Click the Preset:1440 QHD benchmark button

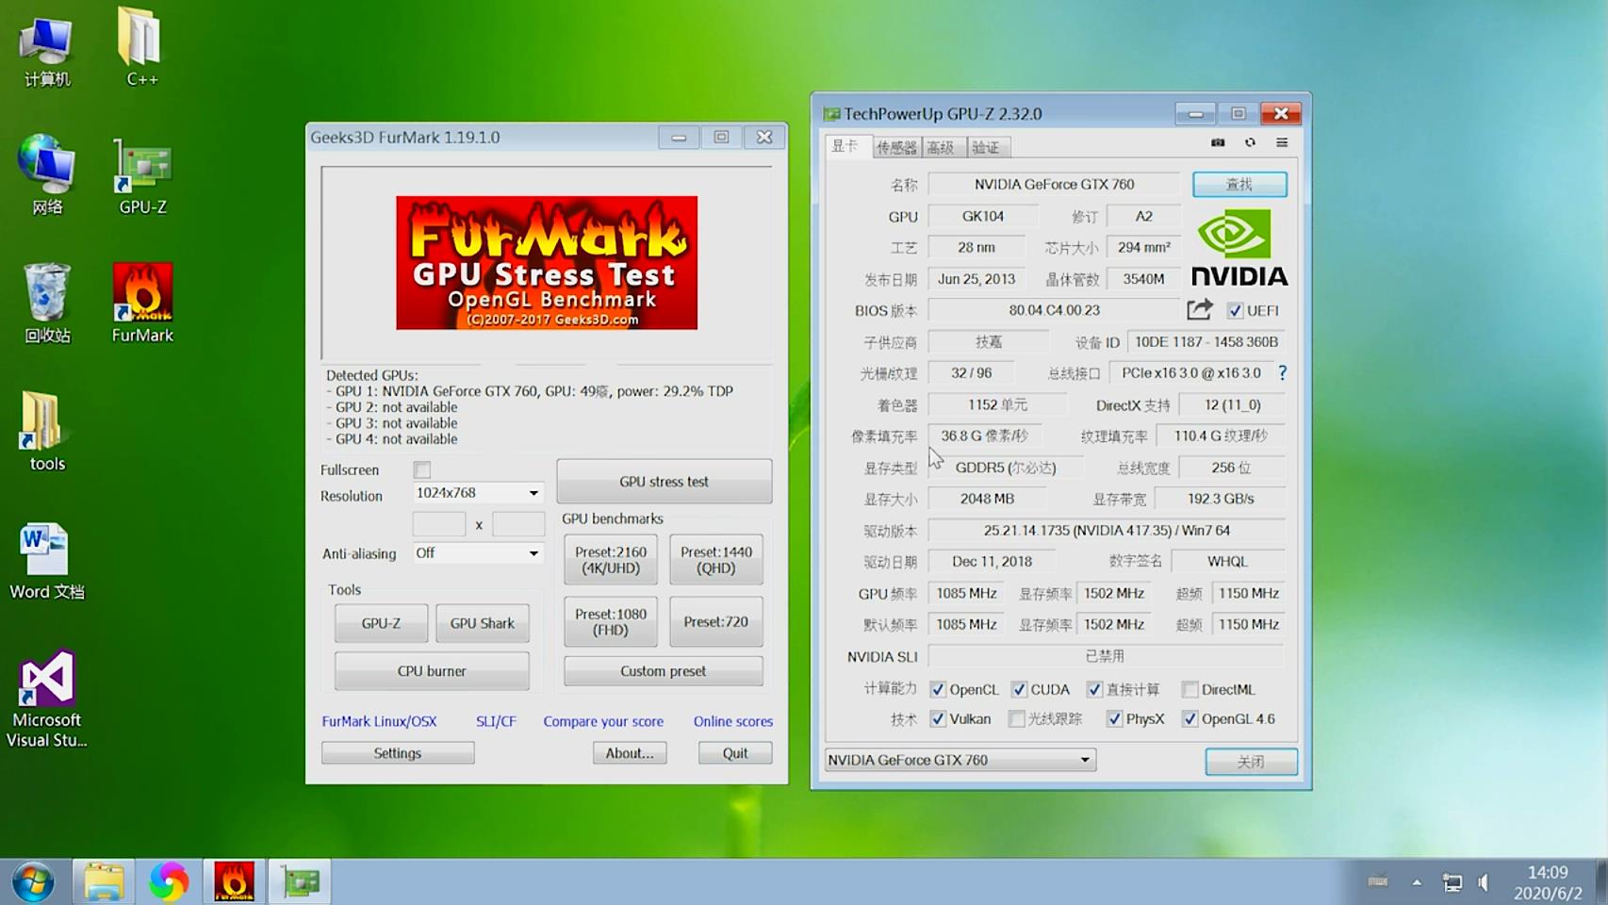[715, 558]
